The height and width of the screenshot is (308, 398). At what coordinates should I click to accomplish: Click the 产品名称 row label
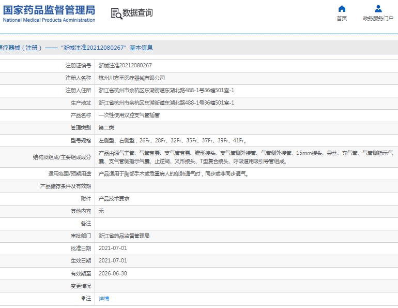coord(81,115)
